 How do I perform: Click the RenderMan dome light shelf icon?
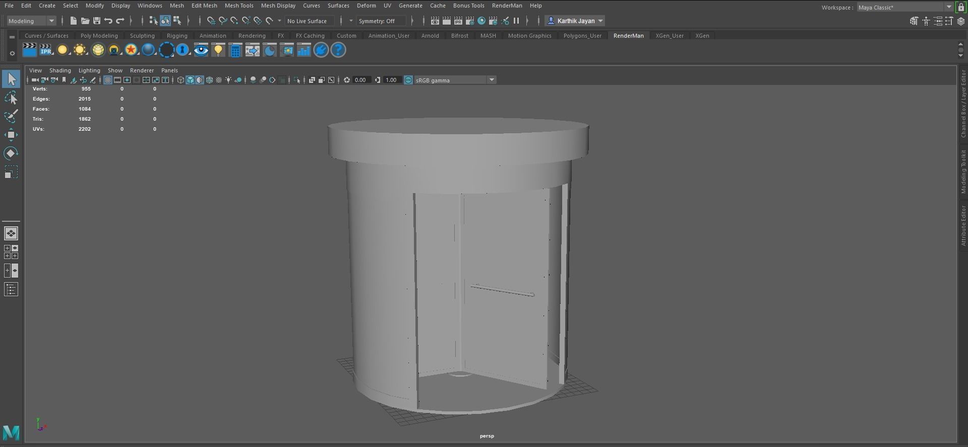click(x=98, y=50)
